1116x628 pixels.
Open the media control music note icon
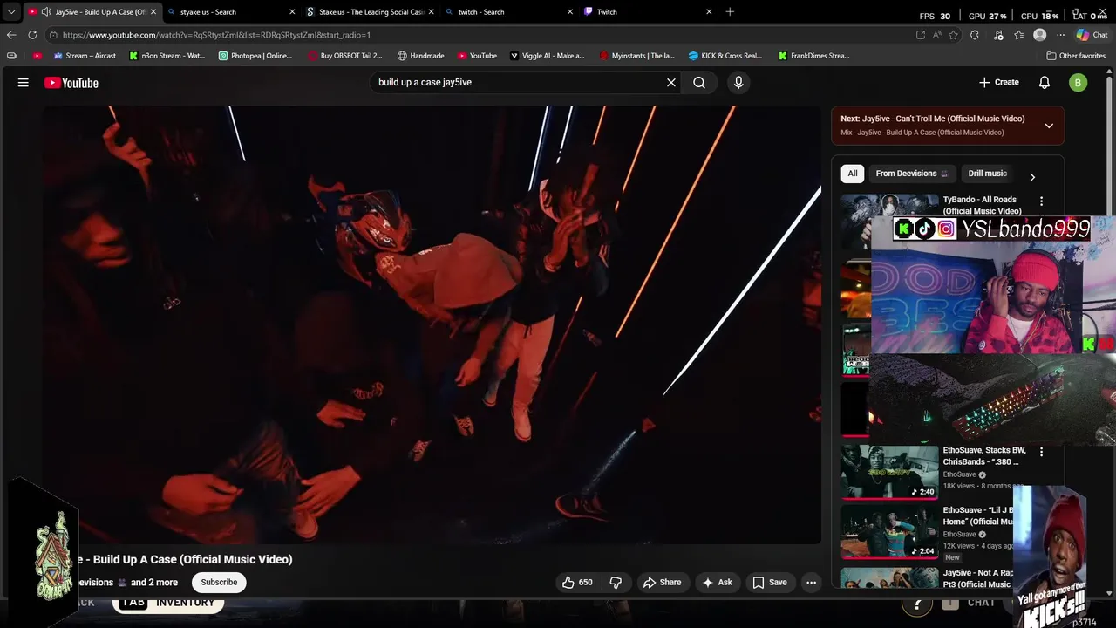[x=997, y=35]
